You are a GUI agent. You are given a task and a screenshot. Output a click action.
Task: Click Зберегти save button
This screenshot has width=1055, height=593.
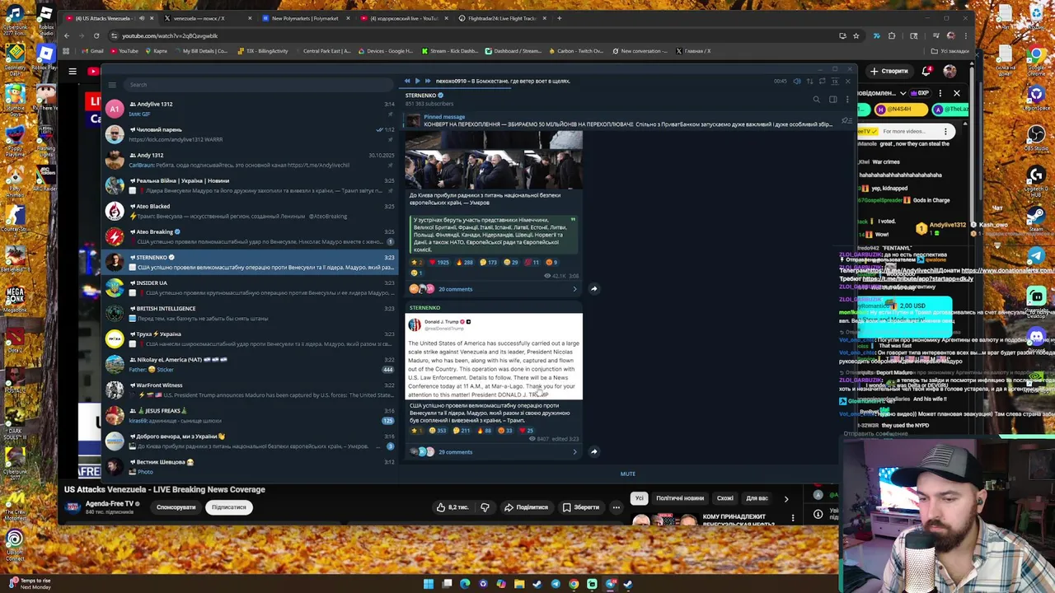coord(581,507)
